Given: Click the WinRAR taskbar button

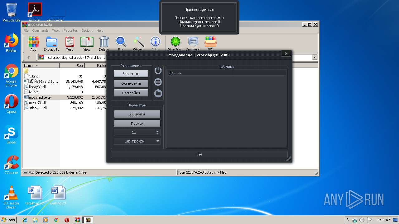Looking at the screenshot, I should (77, 220).
